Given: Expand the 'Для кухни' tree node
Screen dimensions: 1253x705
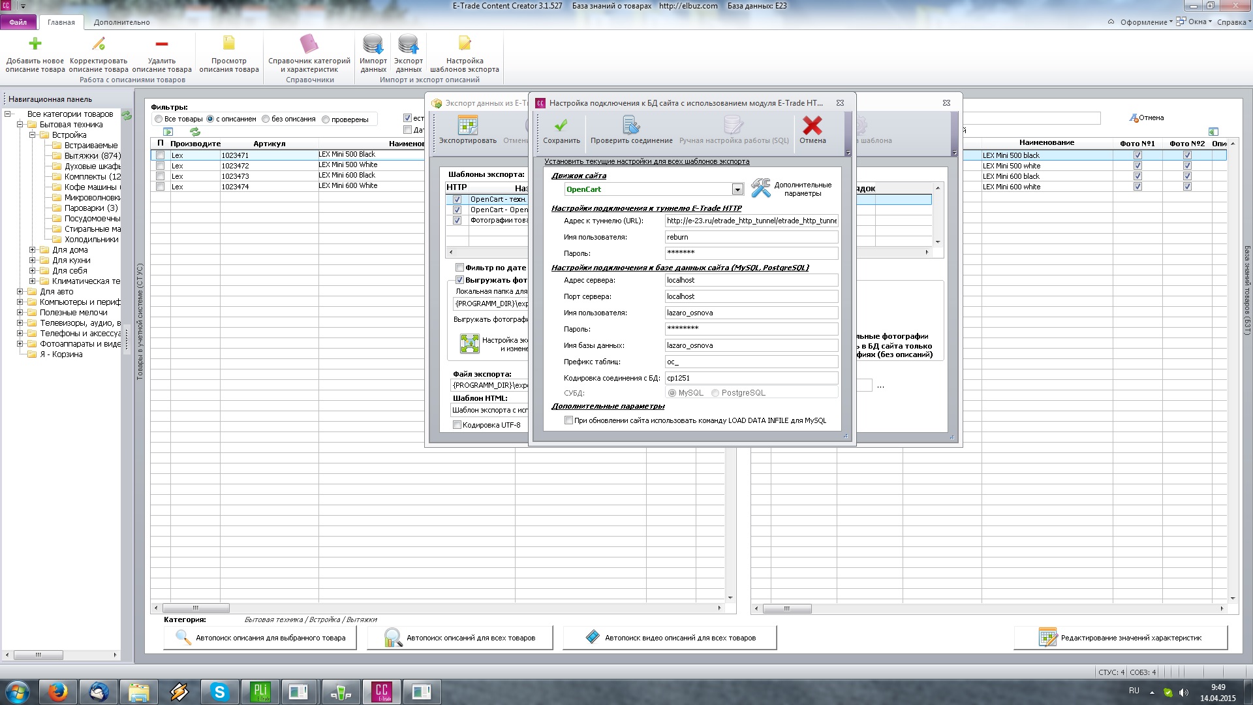Looking at the screenshot, I should pyautogui.click(x=32, y=260).
